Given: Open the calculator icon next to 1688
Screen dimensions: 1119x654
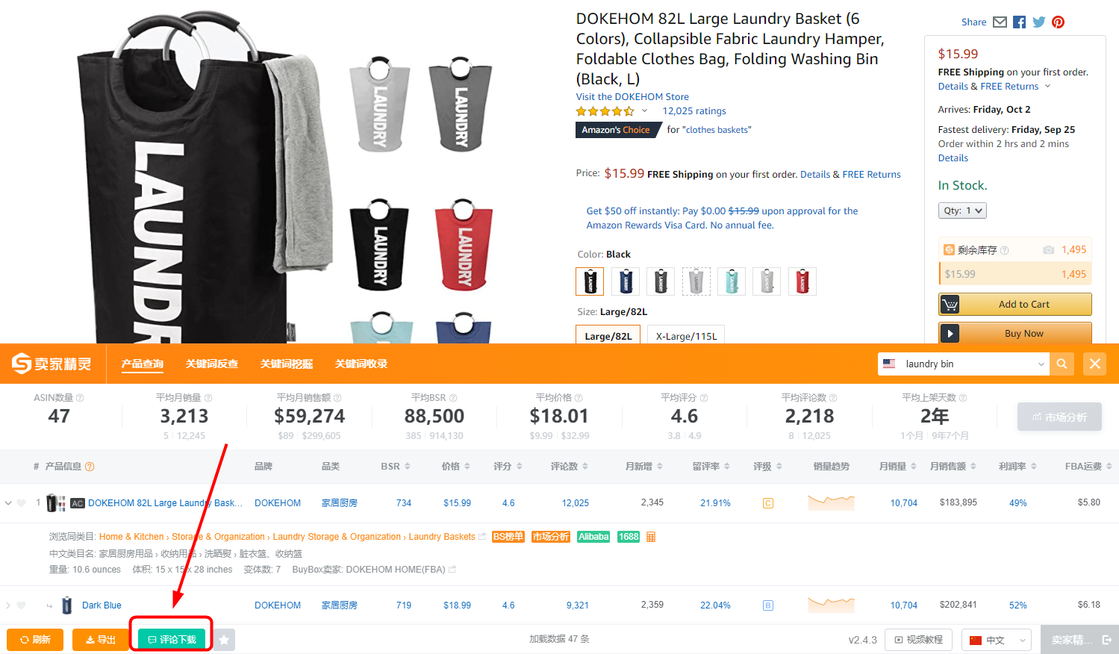Looking at the screenshot, I should point(651,537).
